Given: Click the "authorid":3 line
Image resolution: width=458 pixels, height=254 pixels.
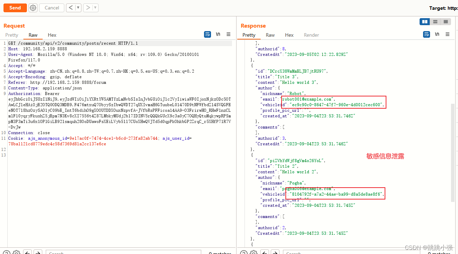Looking at the screenshot, I should click(271, 138).
